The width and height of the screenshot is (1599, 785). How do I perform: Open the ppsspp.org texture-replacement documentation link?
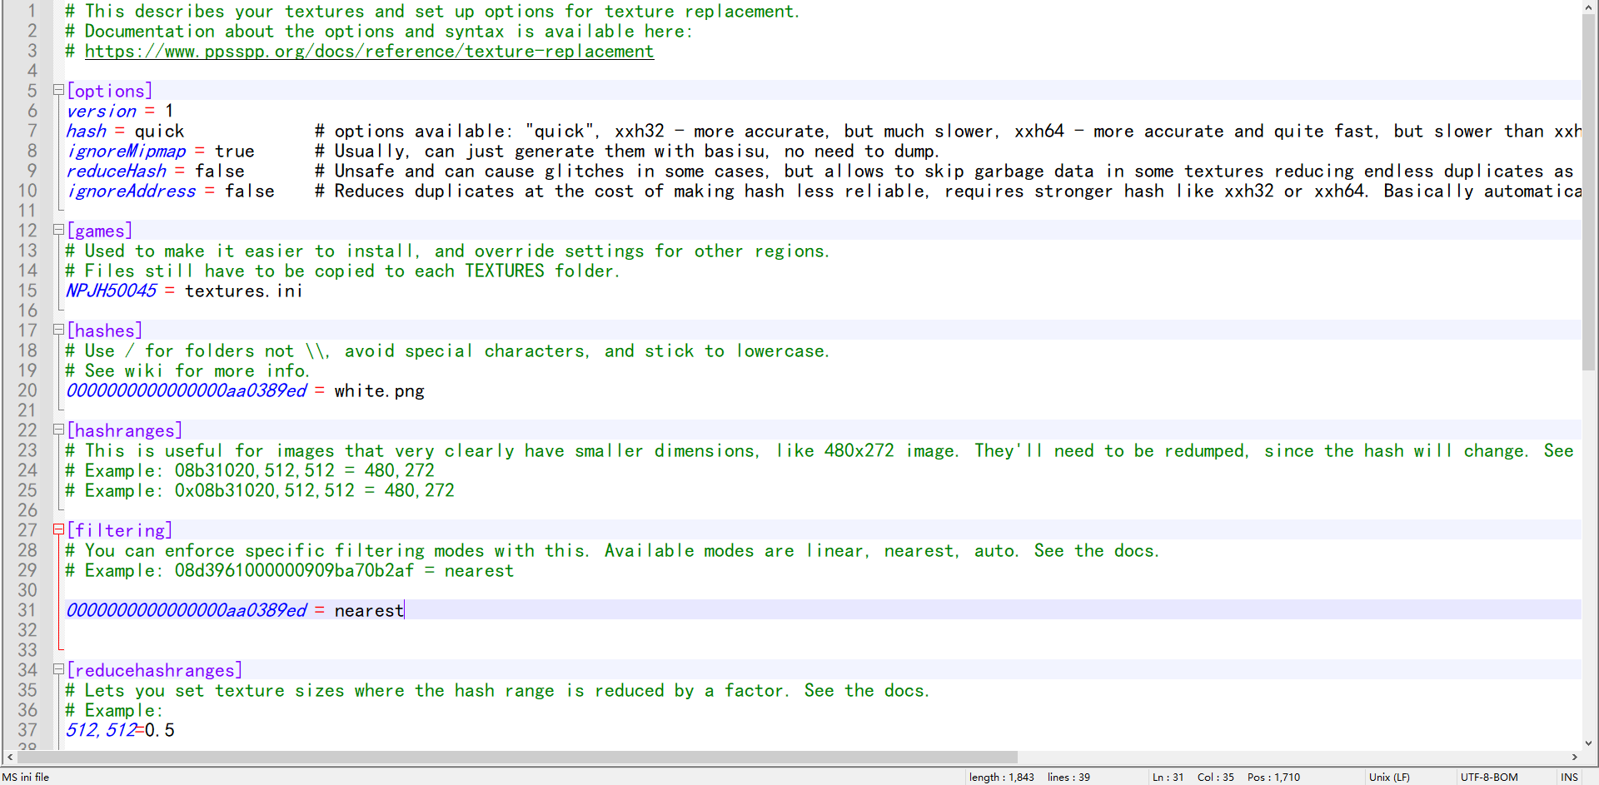[369, 51]
